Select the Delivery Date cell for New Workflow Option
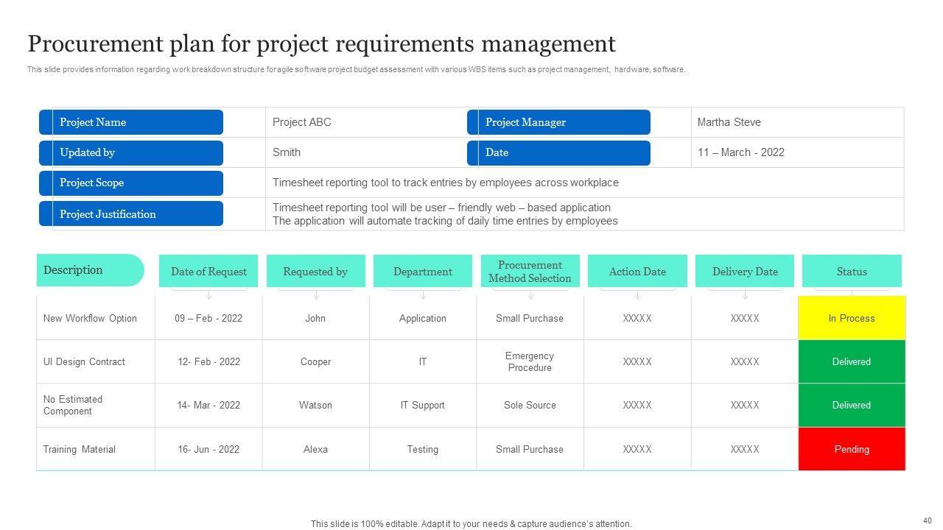This screenshot has height=530, width=943. (x=745, y=318)
